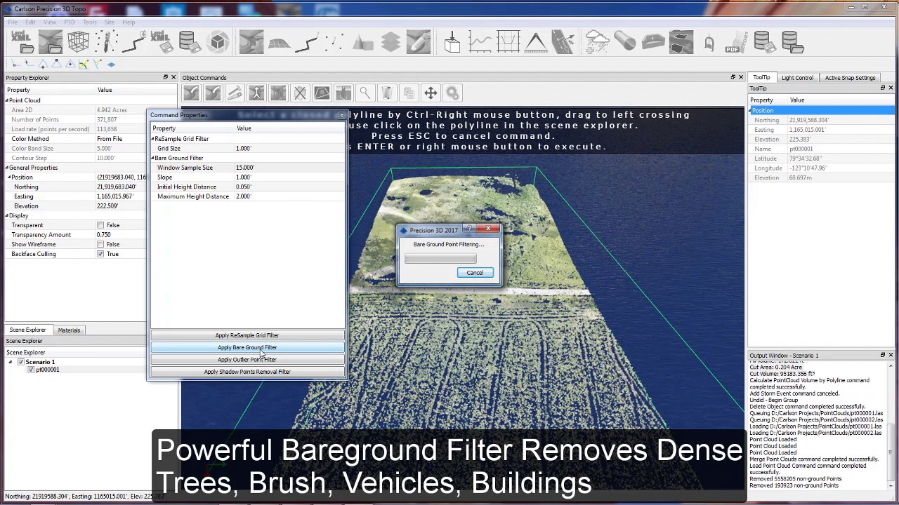The width and height of the screenshot is (899, 505).
Task: Collapse the Display property group
Action: [7, 215]
